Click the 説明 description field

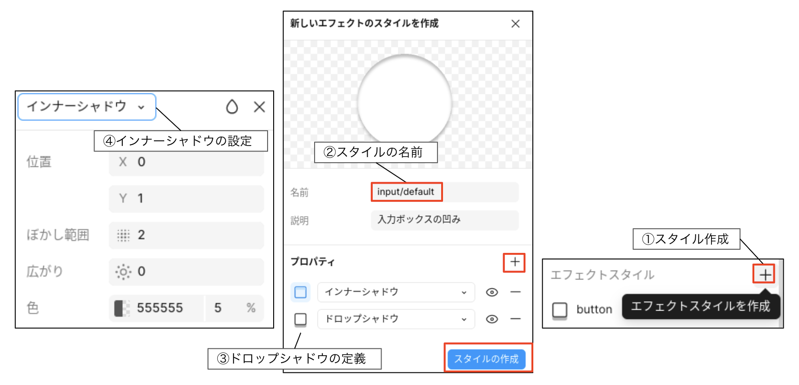pyautogui.click(x=444, y=220)
